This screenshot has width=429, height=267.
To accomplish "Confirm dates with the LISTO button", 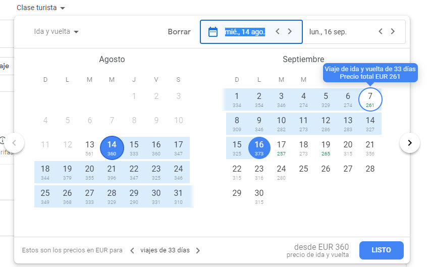I will pos(381,250).
